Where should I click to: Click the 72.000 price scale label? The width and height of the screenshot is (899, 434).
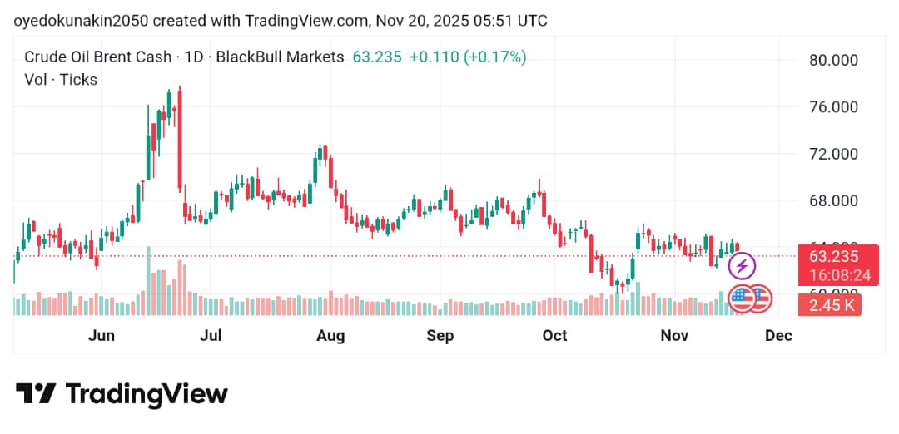(832, 154)
